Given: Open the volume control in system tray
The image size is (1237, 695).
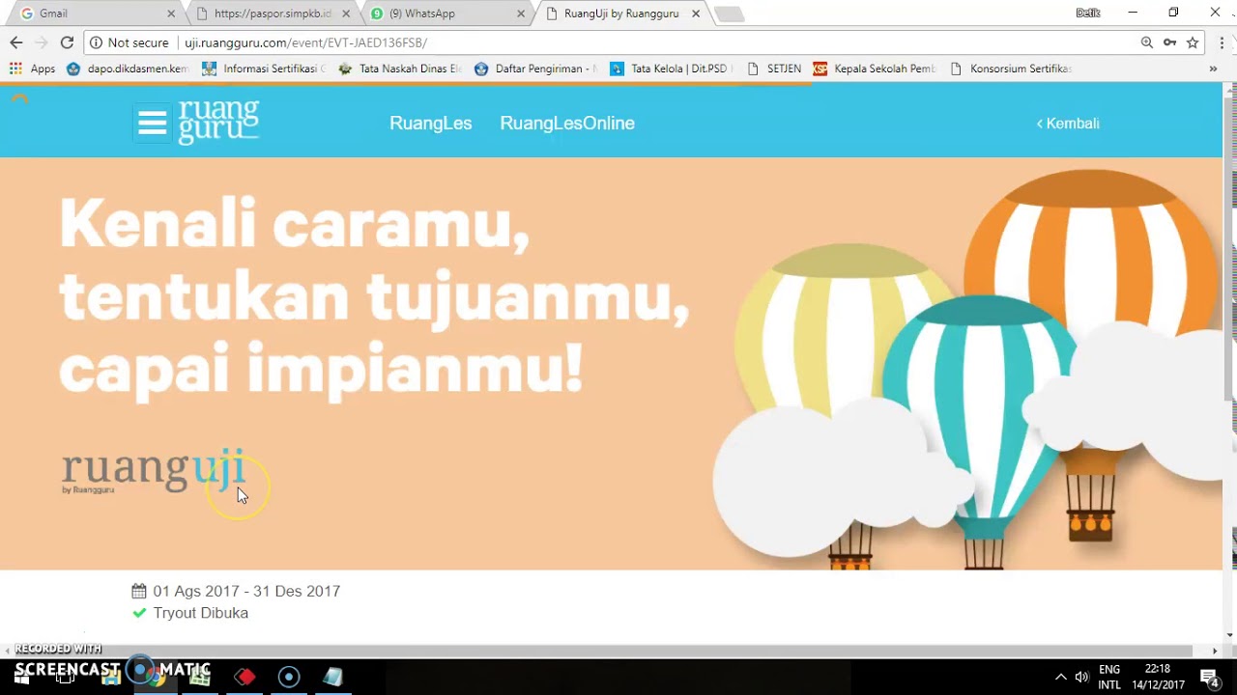Looking at the screenshot, I should [1081, 677].
